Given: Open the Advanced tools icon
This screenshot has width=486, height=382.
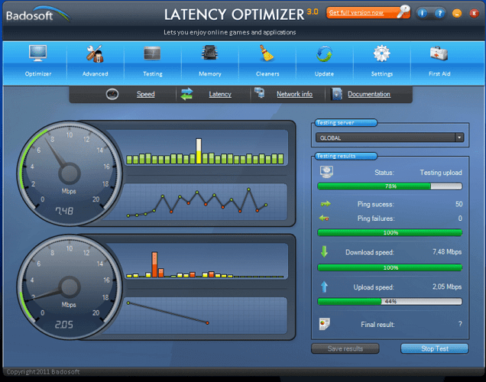Looking at the screenshot, I should point(95,53).
